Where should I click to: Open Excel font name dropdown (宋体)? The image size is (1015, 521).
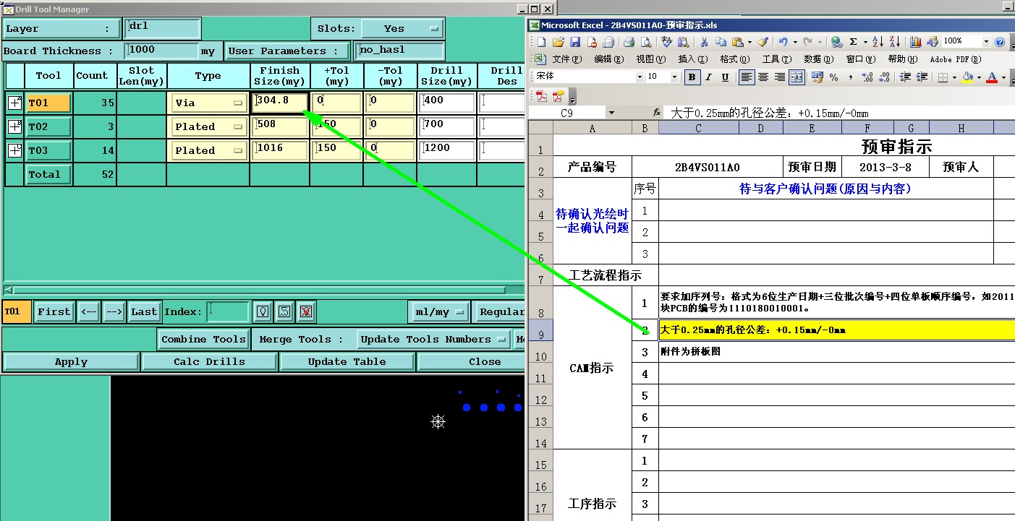click(x=639, y=77)
